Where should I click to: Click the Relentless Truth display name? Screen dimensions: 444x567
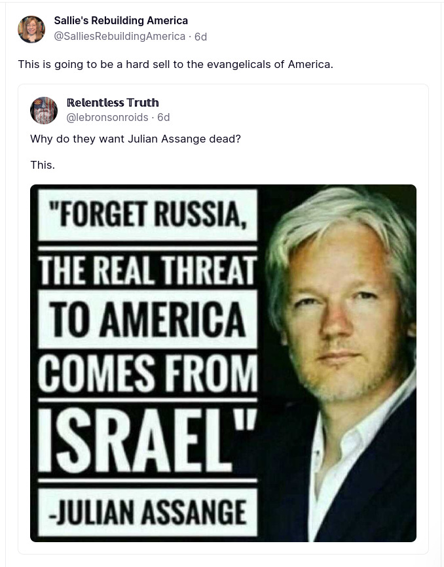(113, 103)
